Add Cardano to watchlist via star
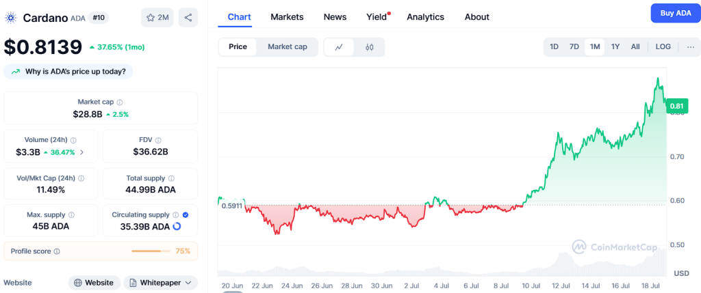The height and width of the screenshot is (293, 701). 157,18
